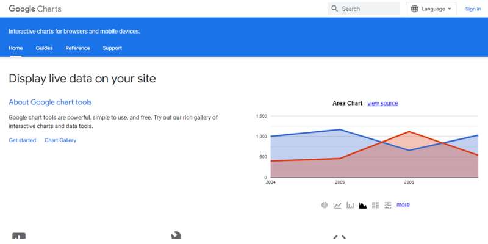
Task: Select the chart controls slider icon
Action: pos(388,205)
